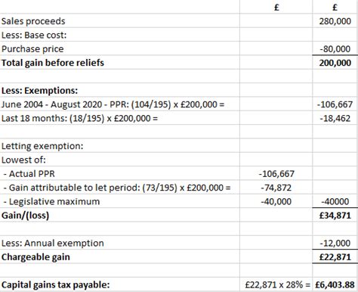This screenshot has height=292, width=358.
Task: Click the Gain/(loss) £34,871 cell
Action: [x=335, y=215]
